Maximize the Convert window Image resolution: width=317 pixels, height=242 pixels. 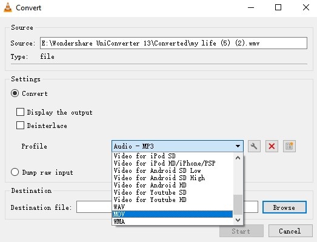(278, 8)
